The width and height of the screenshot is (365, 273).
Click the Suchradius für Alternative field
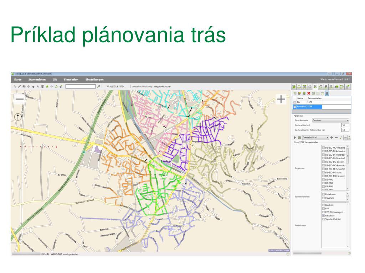(x=345, y=130)
